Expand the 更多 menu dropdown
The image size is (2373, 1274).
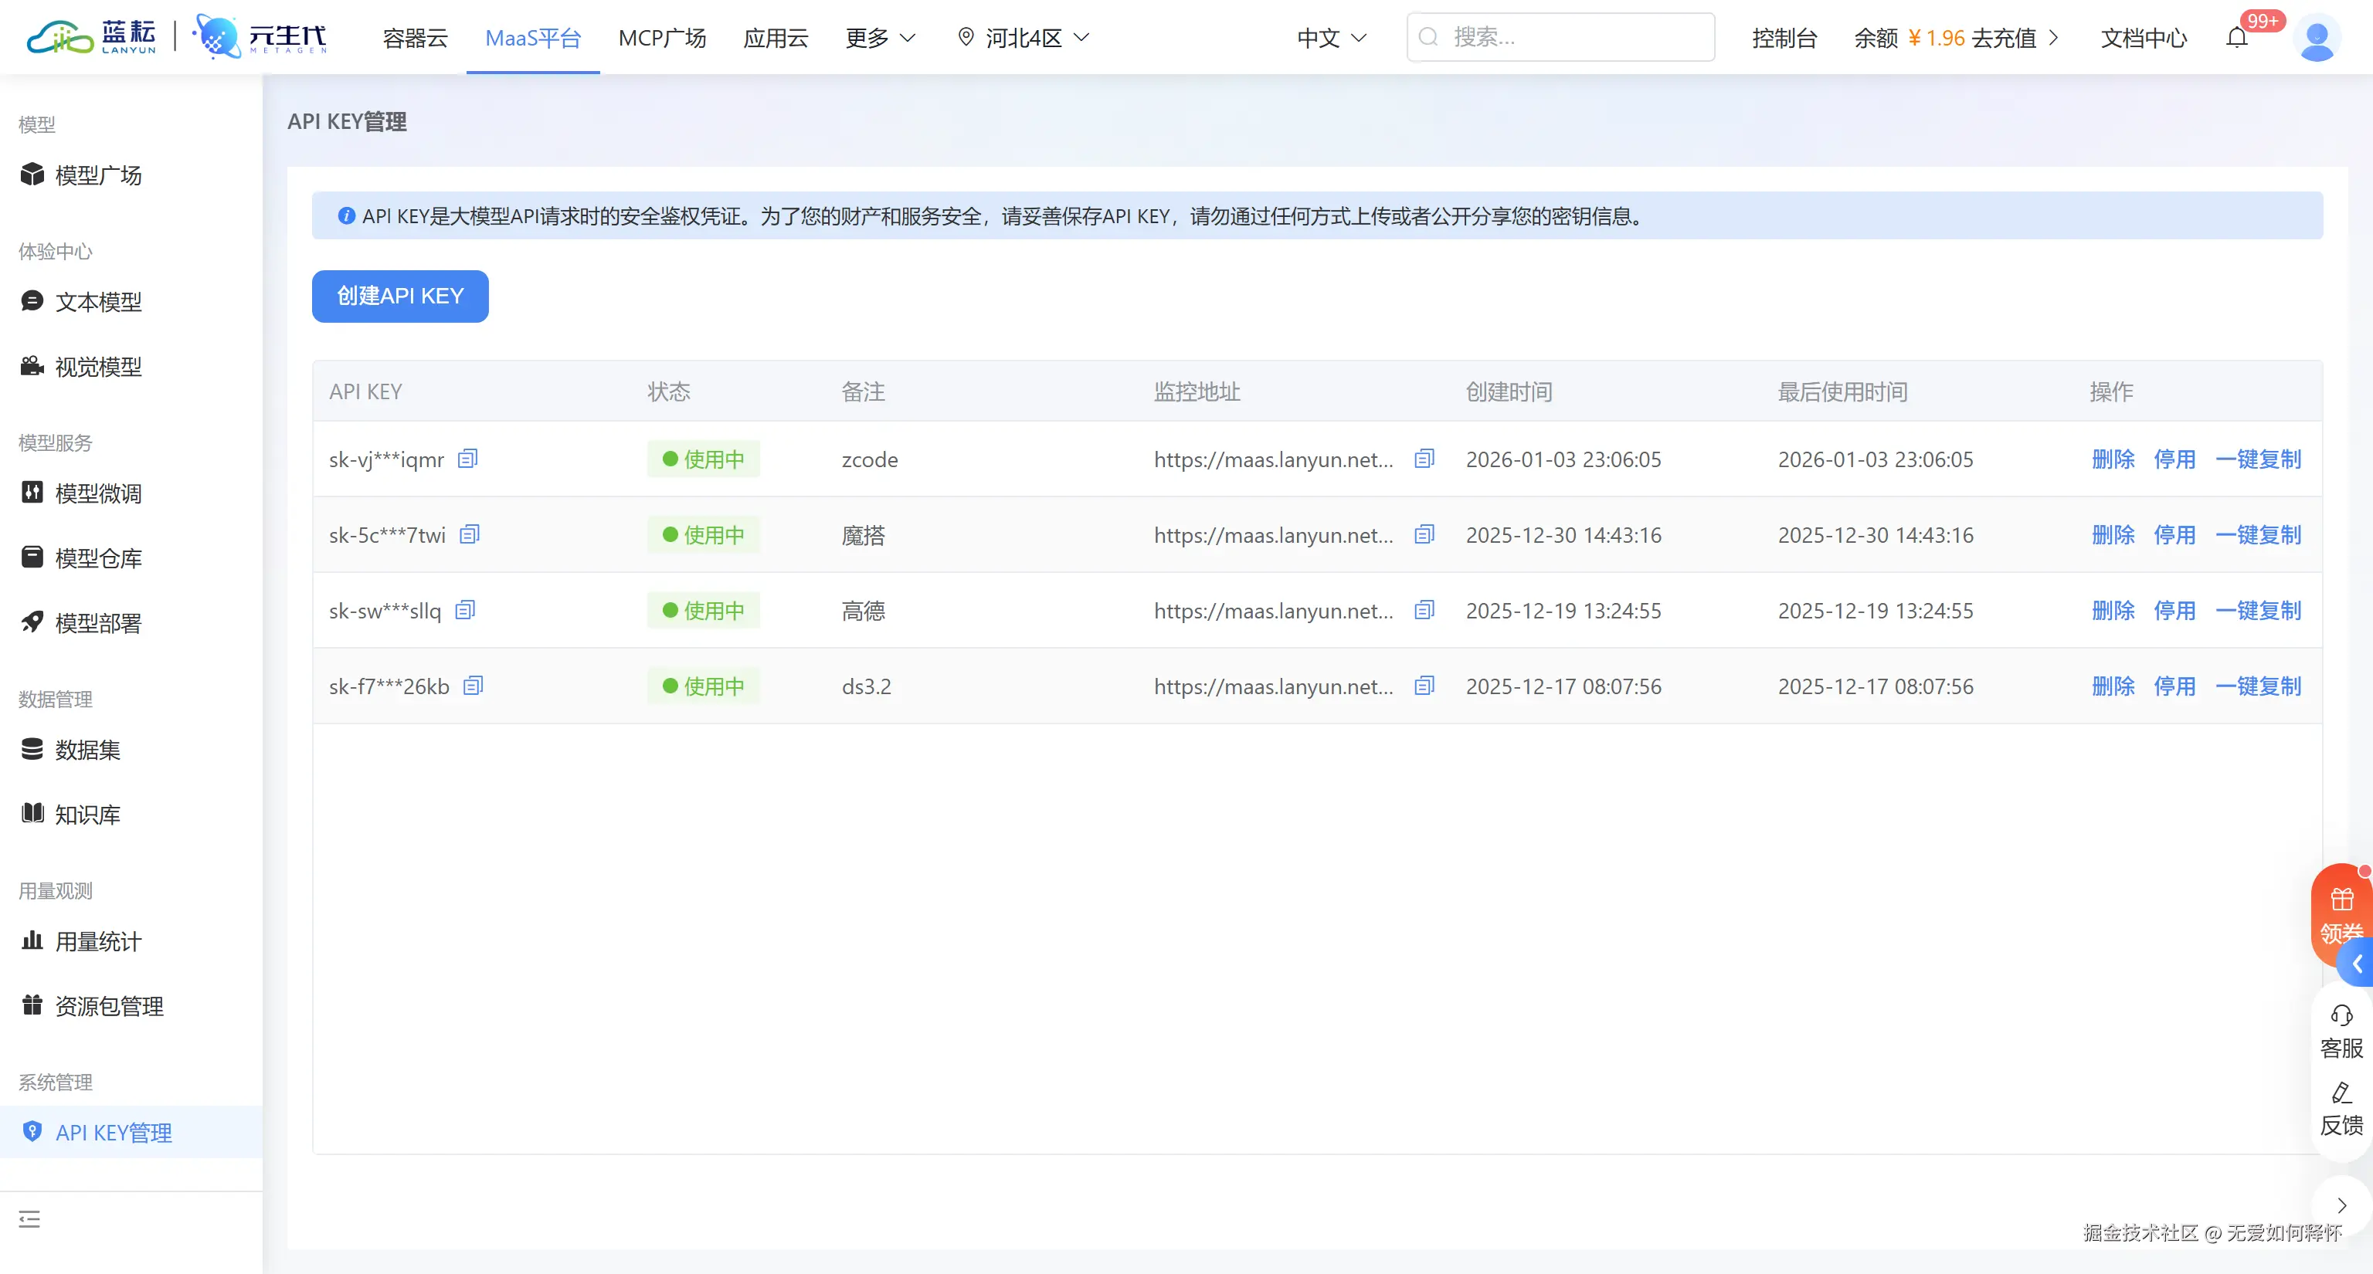(x=880, y=38)
